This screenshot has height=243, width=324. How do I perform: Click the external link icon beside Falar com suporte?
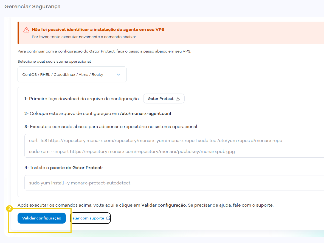tap(108, 218)
